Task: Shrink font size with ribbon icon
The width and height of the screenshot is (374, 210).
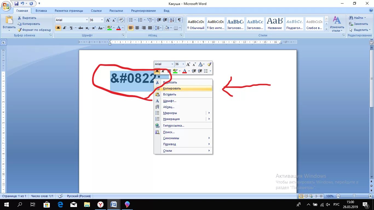Action: (114, 20)
